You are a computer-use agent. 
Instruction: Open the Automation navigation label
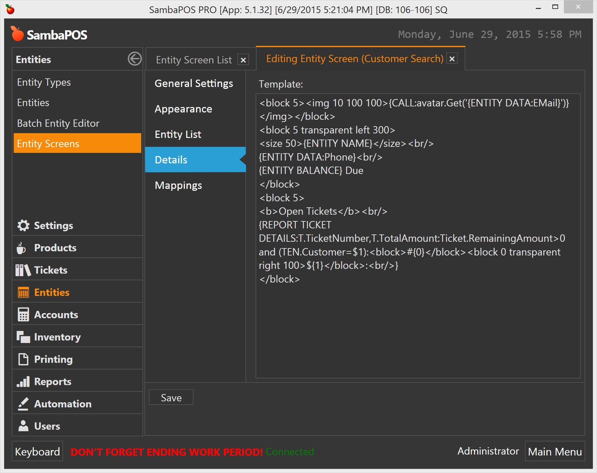tap(63, 404)
